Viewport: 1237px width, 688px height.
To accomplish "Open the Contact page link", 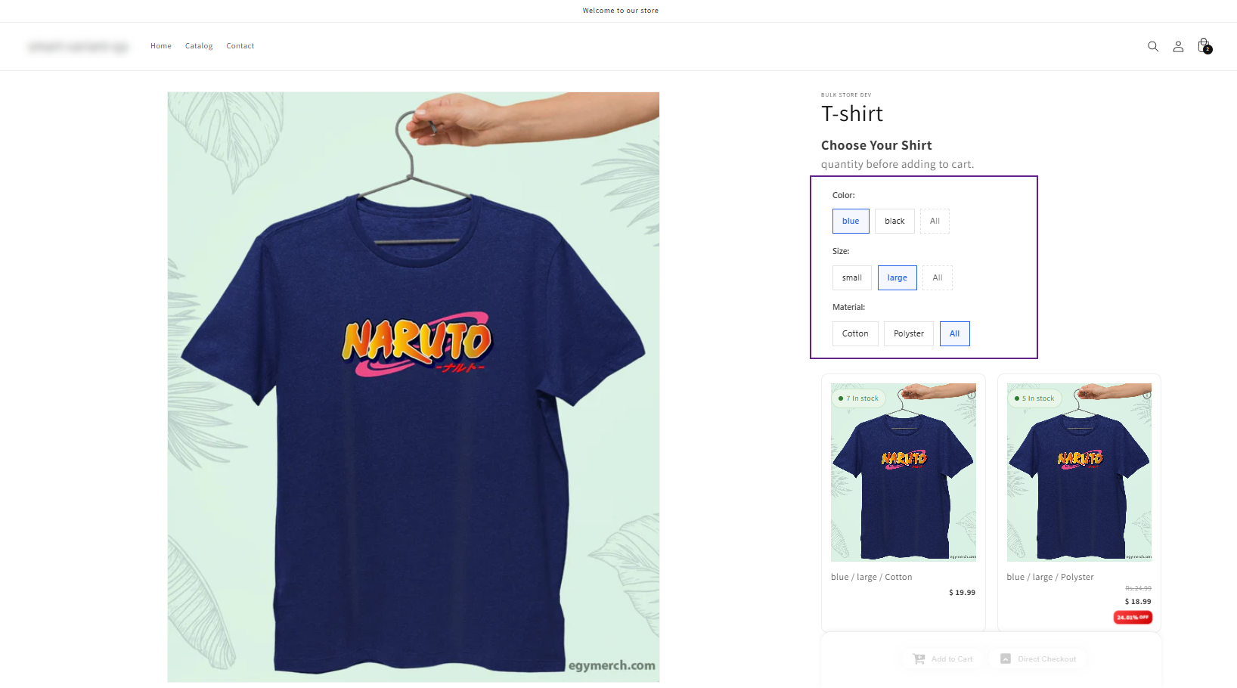I will 240,46.
